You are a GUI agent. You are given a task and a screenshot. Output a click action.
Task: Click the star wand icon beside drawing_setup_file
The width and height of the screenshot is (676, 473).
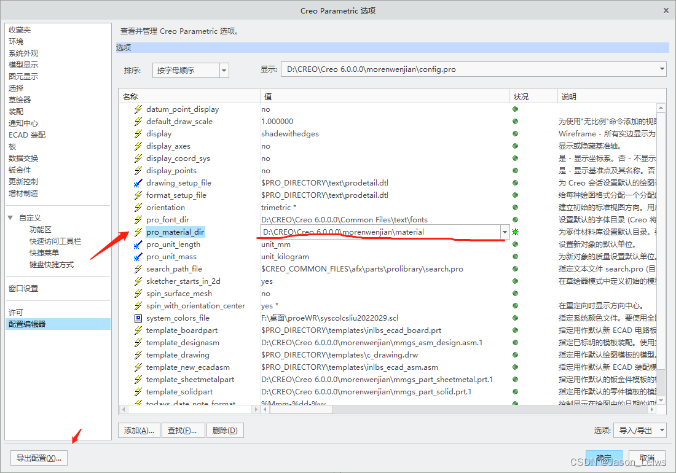(x=138, y=183)
